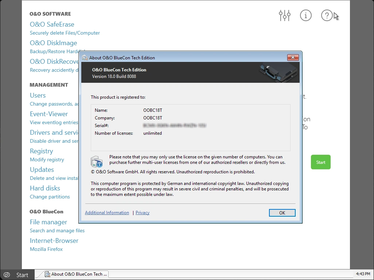Click the hard disk image in dialog header

(278, 72)
